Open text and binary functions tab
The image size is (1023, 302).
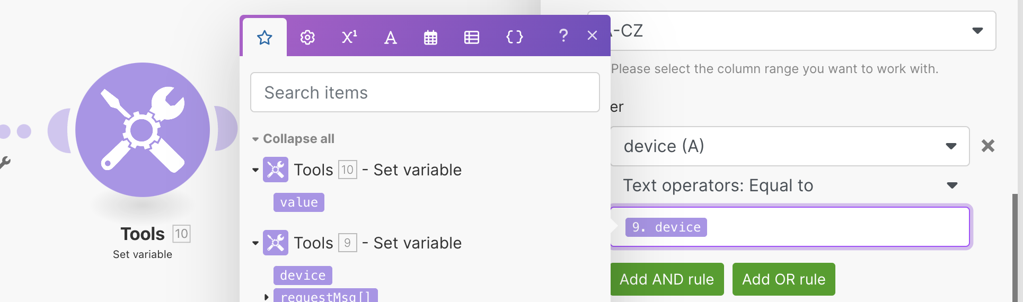coord(391,38)
